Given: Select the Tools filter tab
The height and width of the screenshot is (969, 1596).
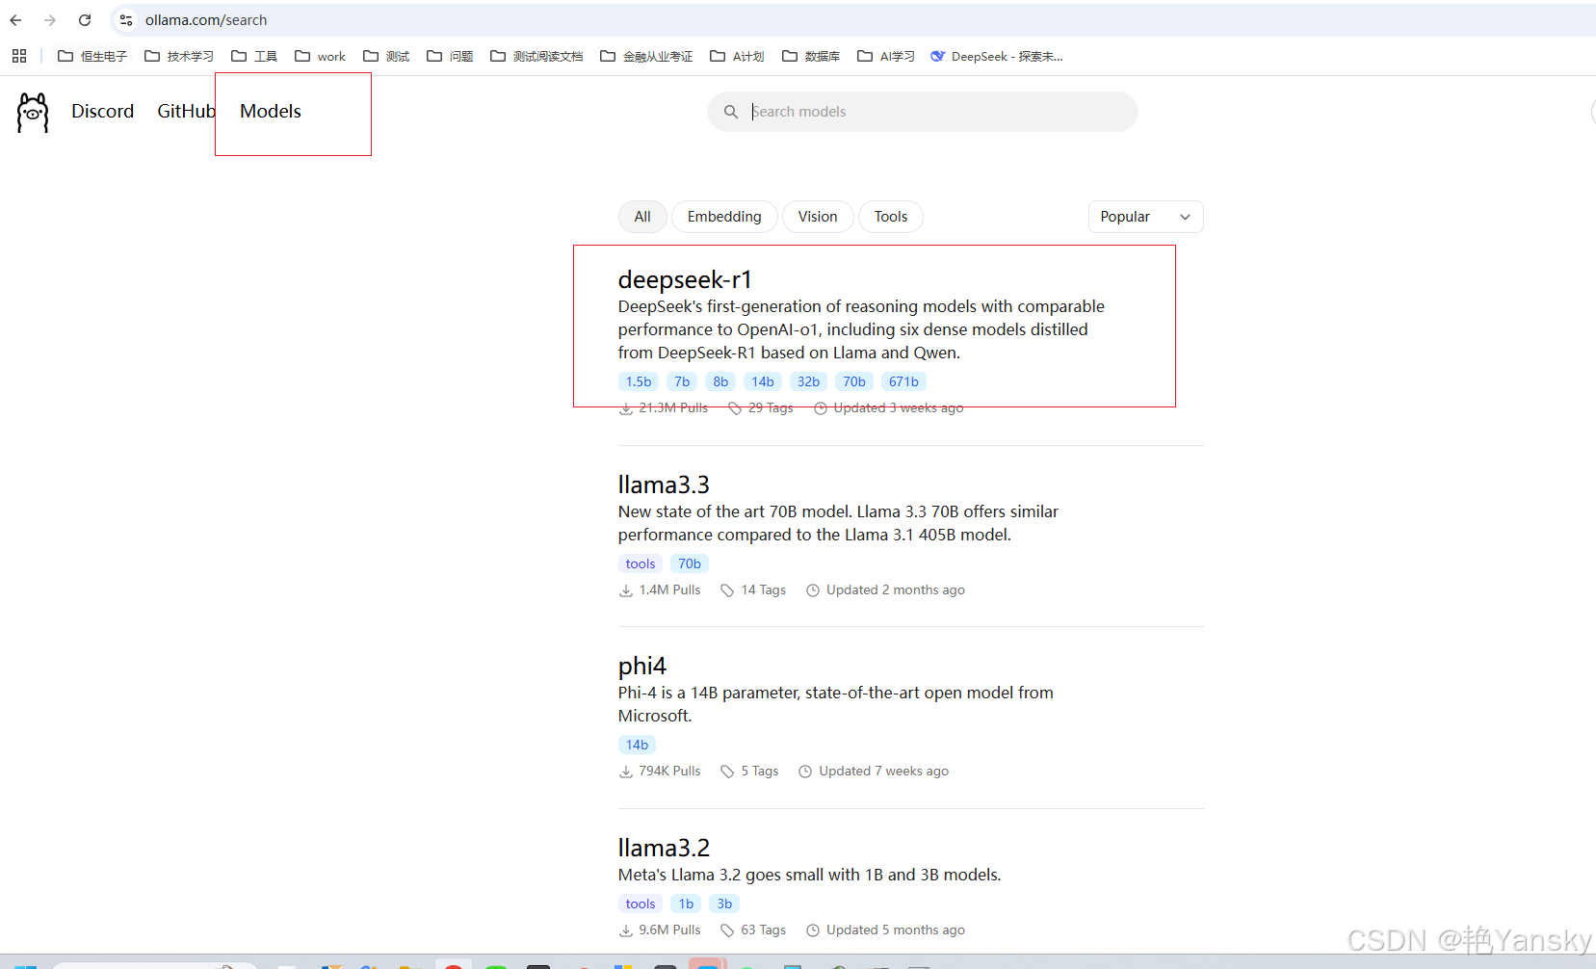Looking at the screenshot, I should coord(891,217).
